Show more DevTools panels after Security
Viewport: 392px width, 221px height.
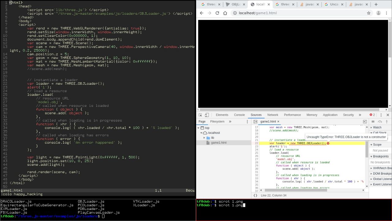tap(360, 115)
